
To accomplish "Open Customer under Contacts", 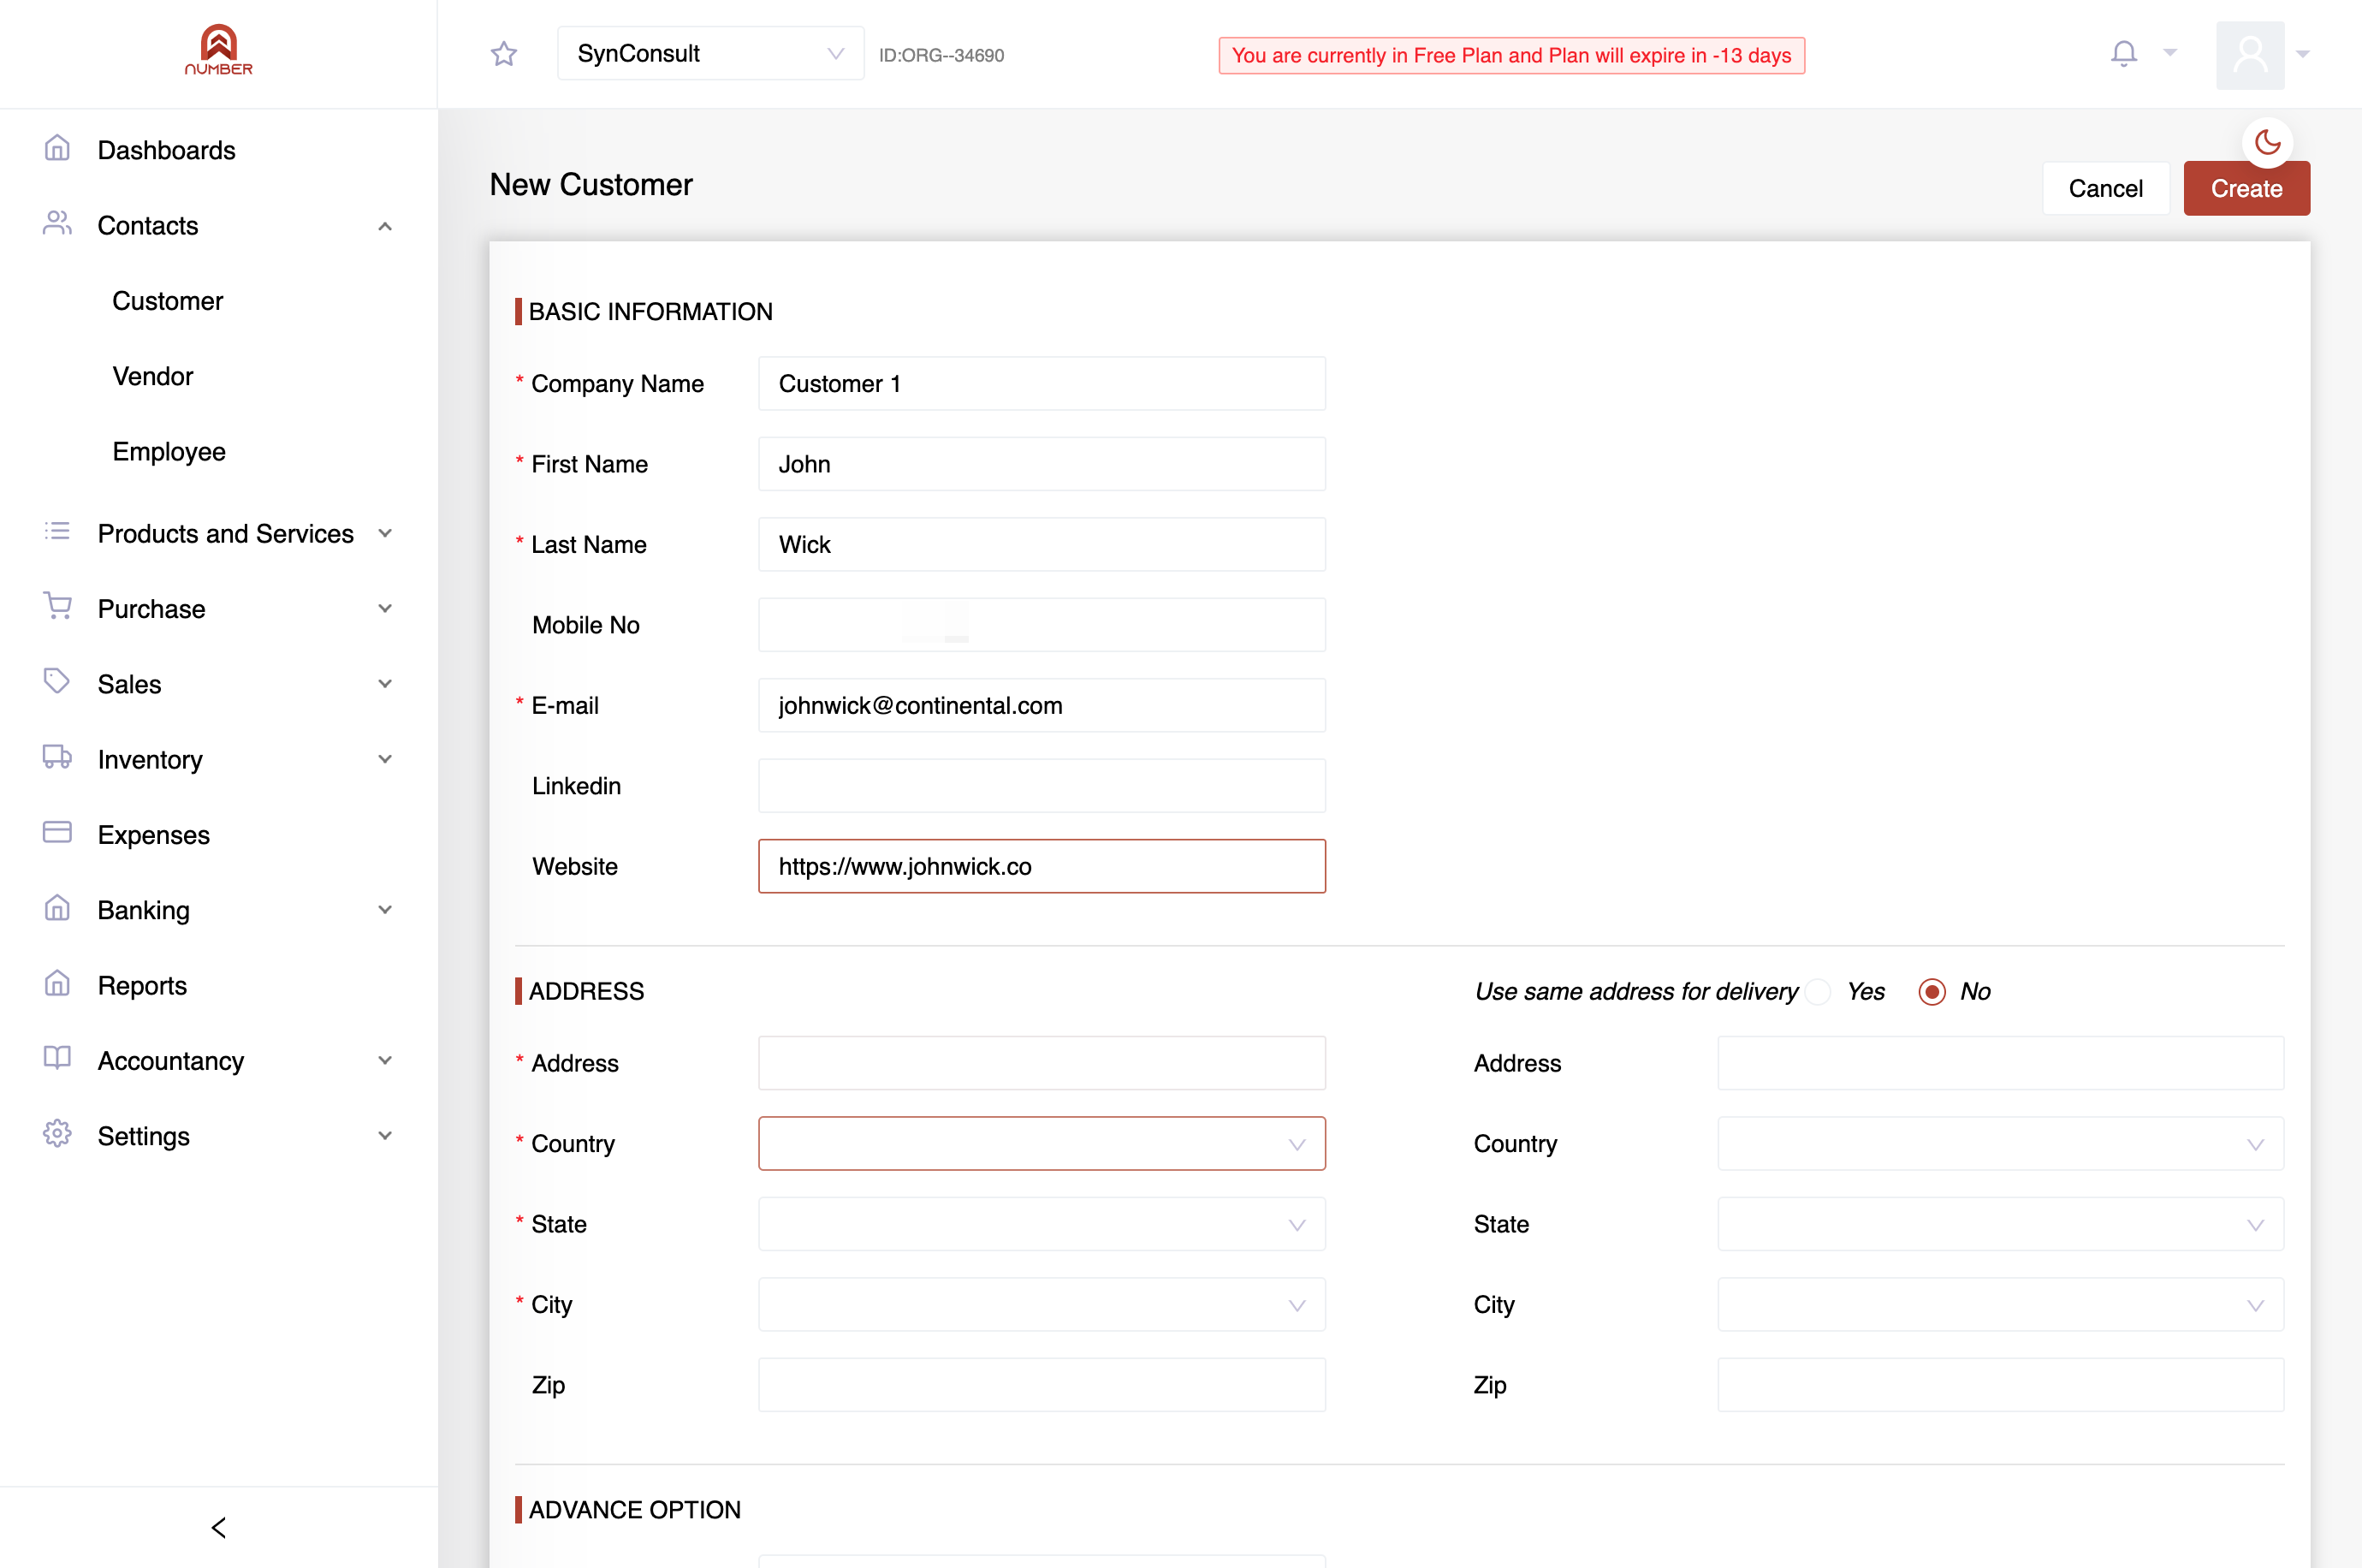I will (167, 301).
